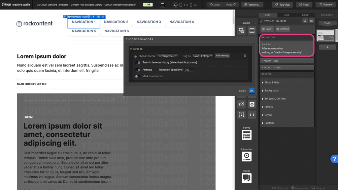The height and width of the screenshot is (190, 338).
Task: Switch to the PAGE tab
Action: (305, 15)
